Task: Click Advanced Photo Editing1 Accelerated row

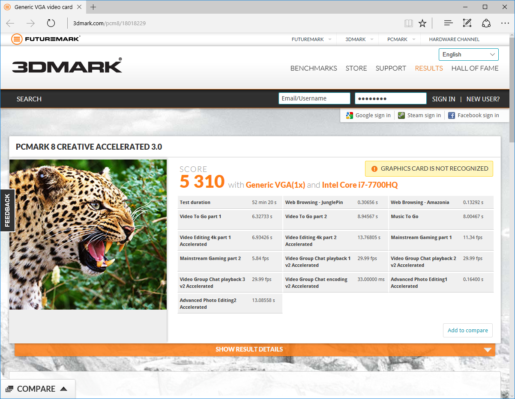Action: pyautogui.click(x=441, y=282)
